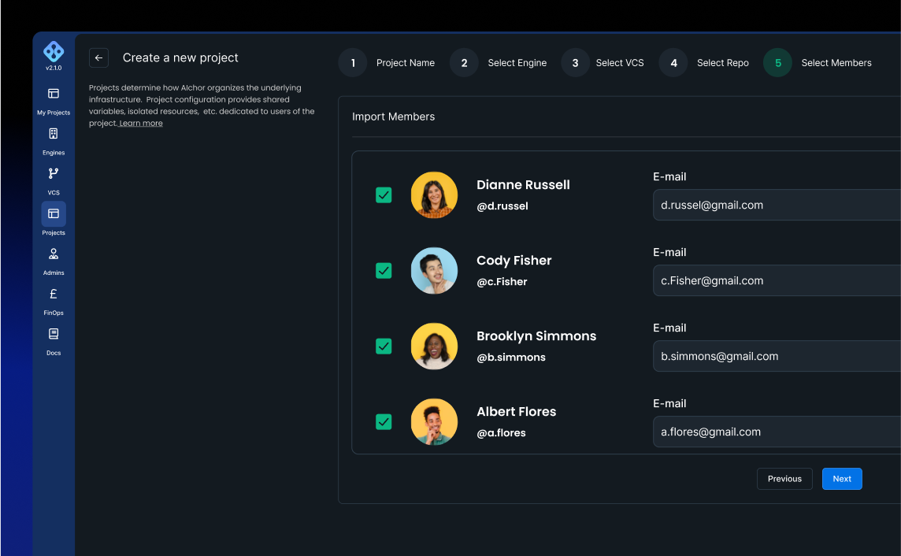This screenshot has height=556, width=901.
Task: Click the Albert Flores name
Action: [x=517, y=412]
